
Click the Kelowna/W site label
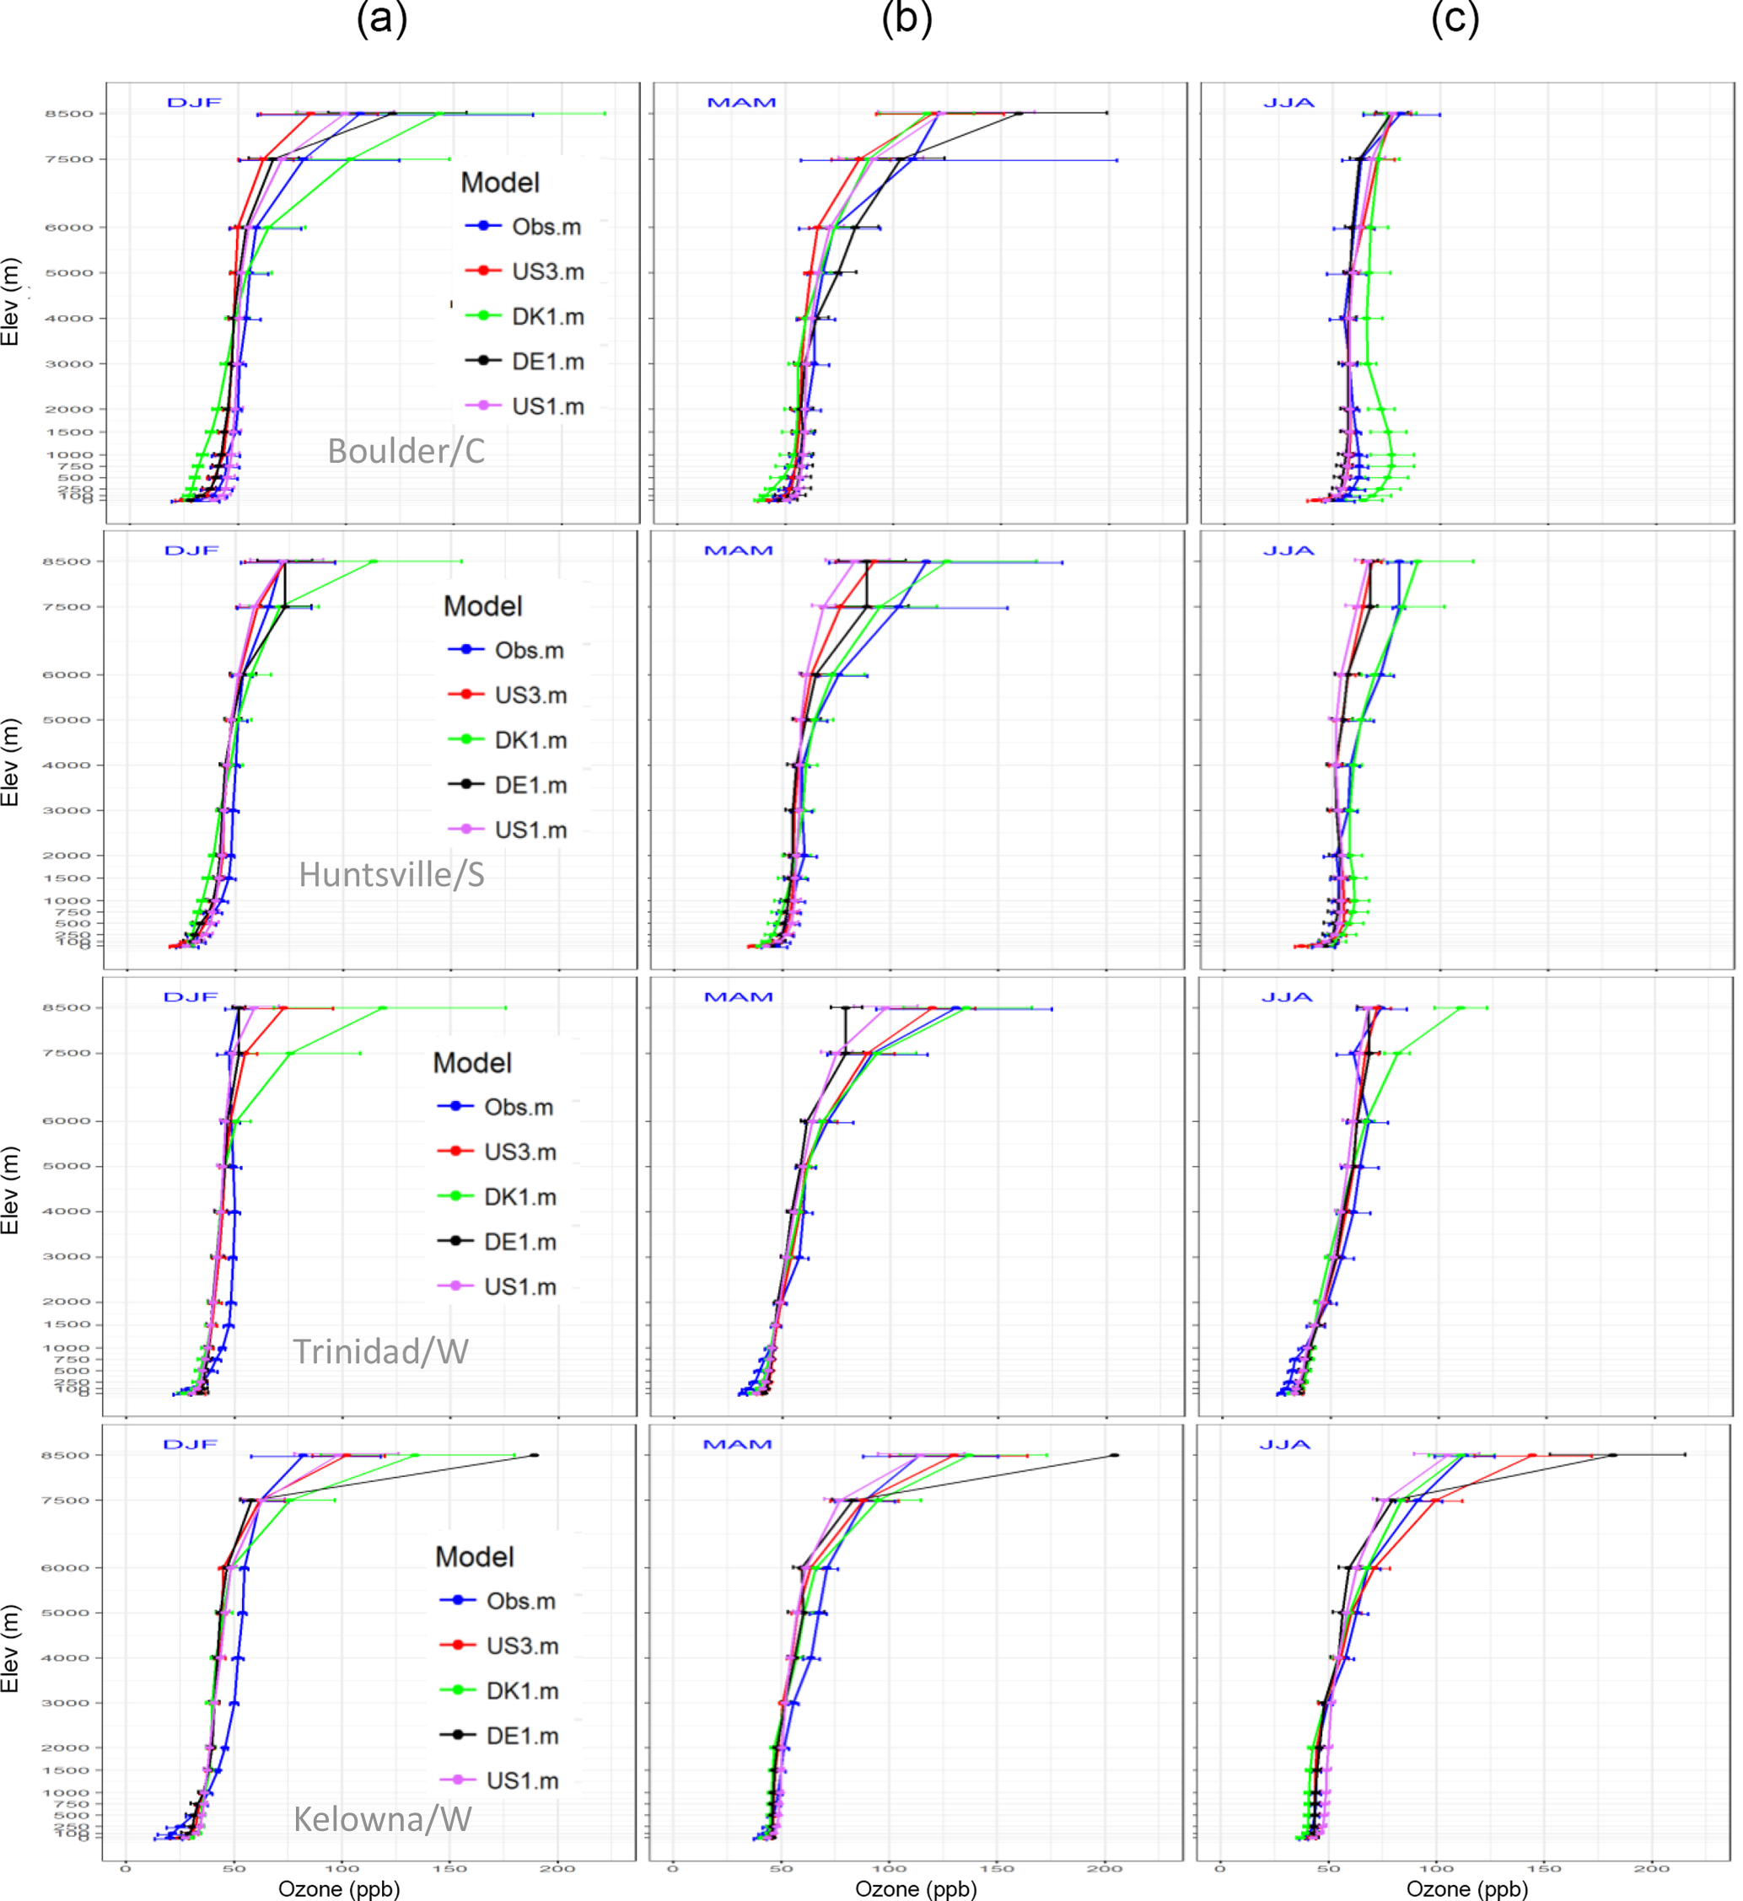click(382, 1819)
